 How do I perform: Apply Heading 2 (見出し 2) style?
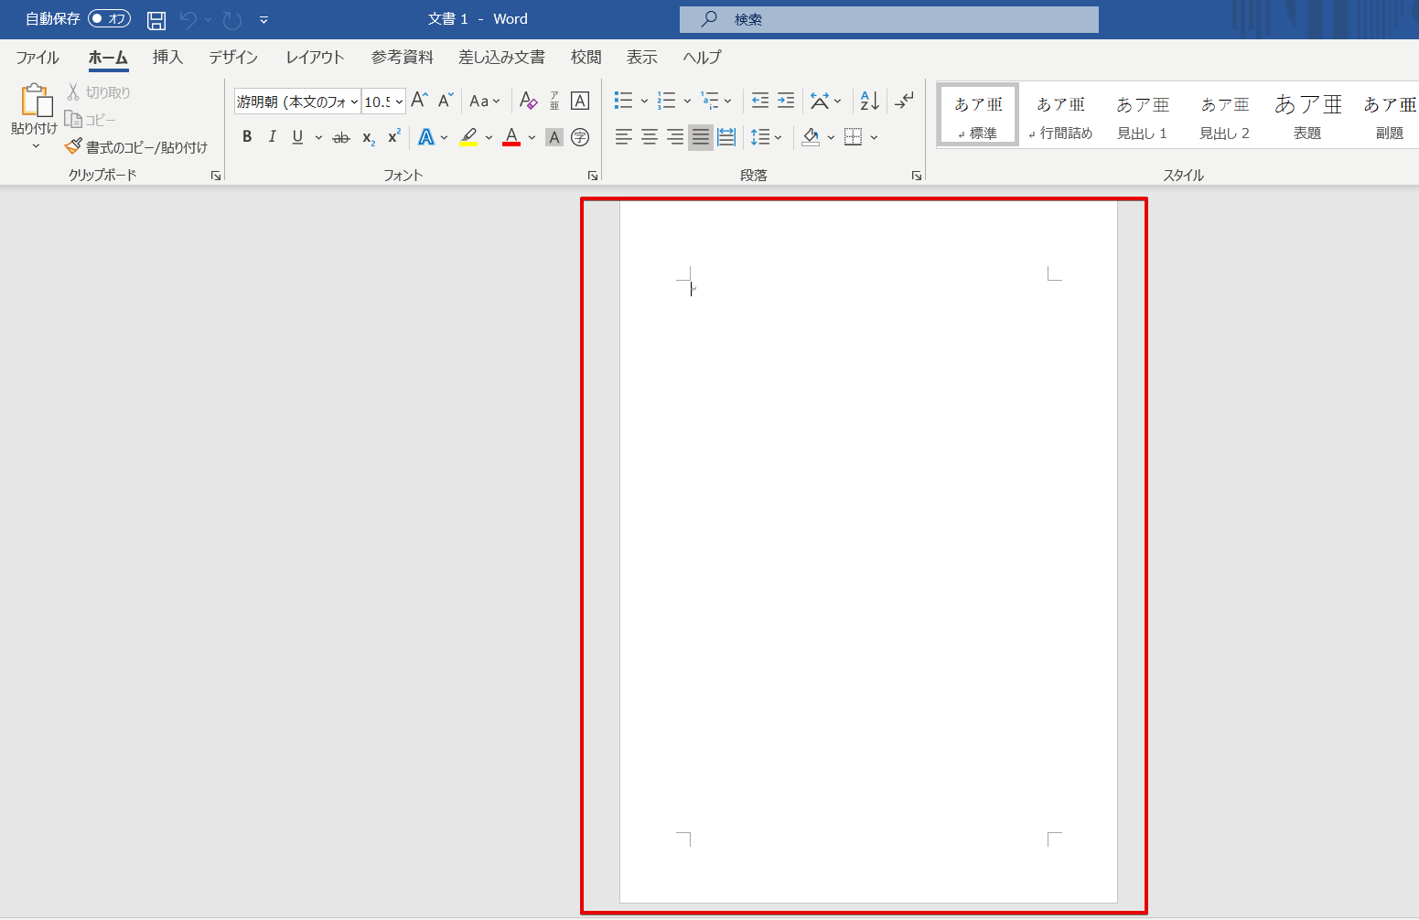pyautogui.click(x=1225, y=115)
